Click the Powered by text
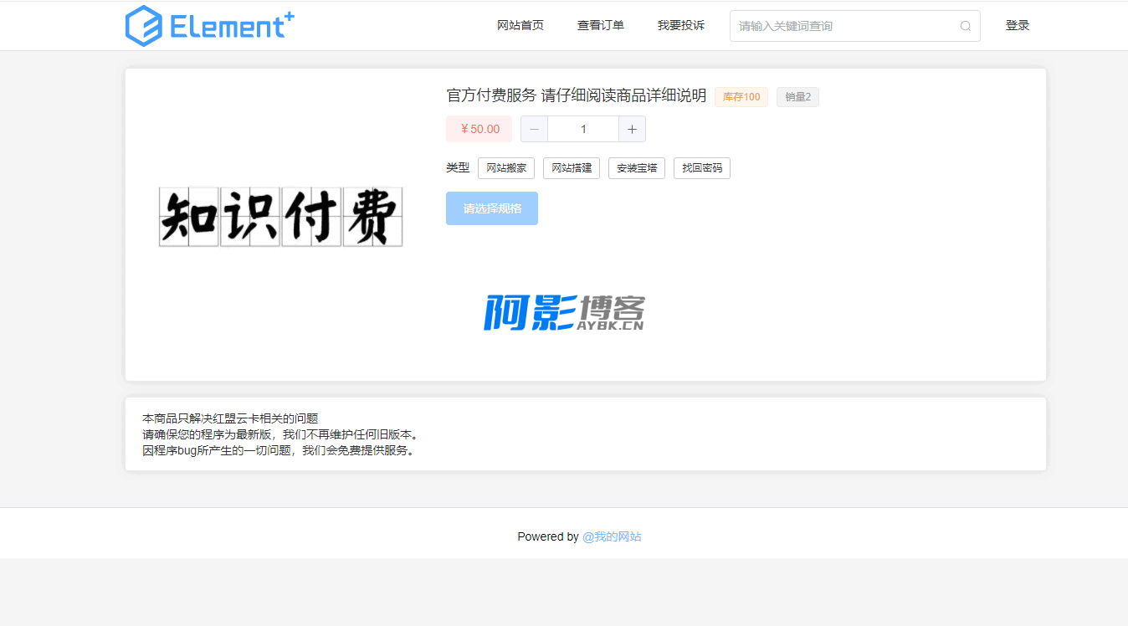Screen dimensions: 1128x626 tap(548, 536)
